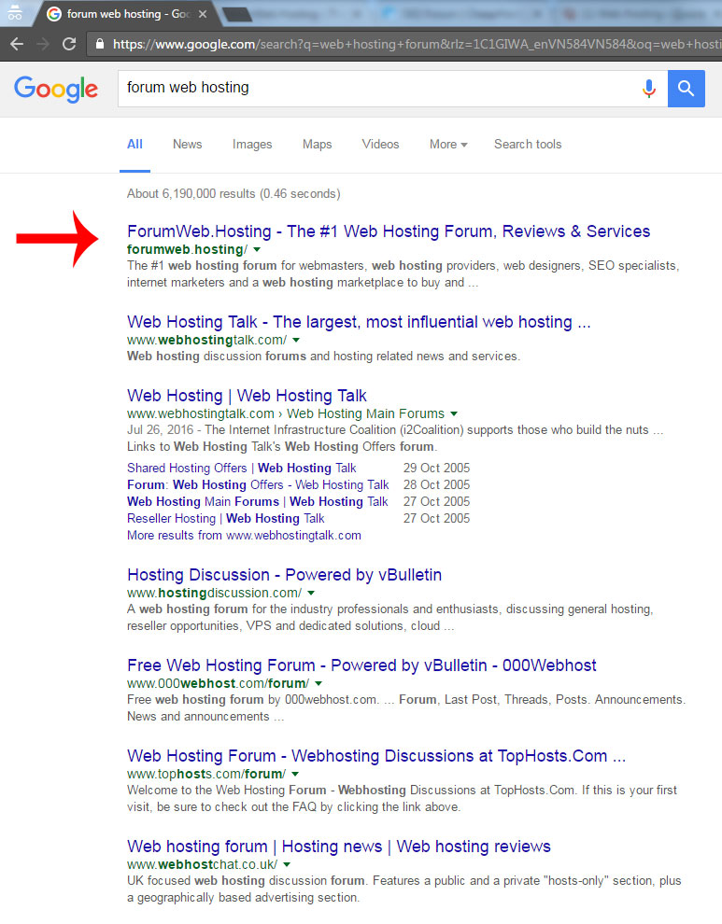Click the Google logo

pyautogui.click(x=56, y=89)
